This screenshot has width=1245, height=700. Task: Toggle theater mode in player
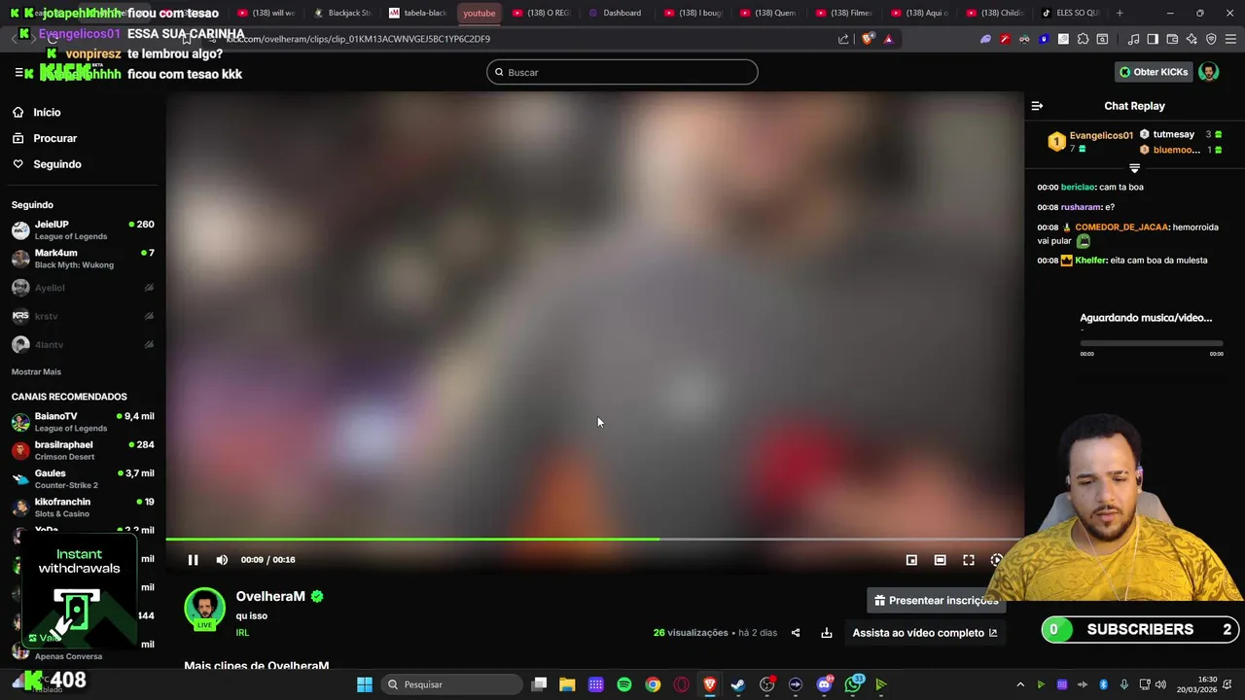coord(940,560)
